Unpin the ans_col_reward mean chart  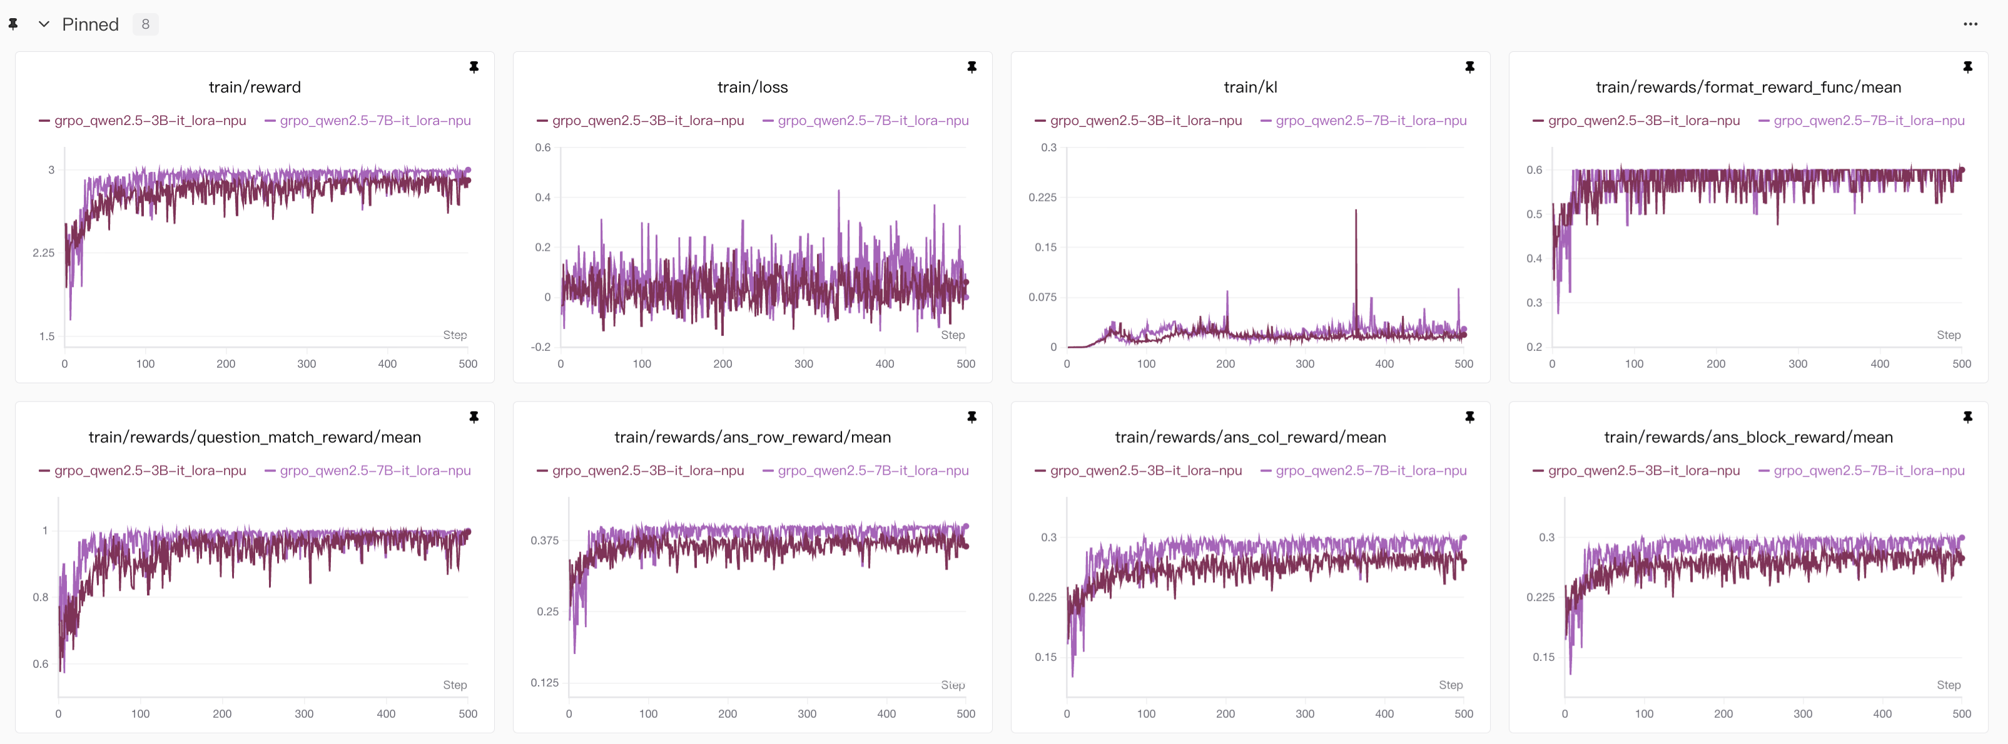1469,417
